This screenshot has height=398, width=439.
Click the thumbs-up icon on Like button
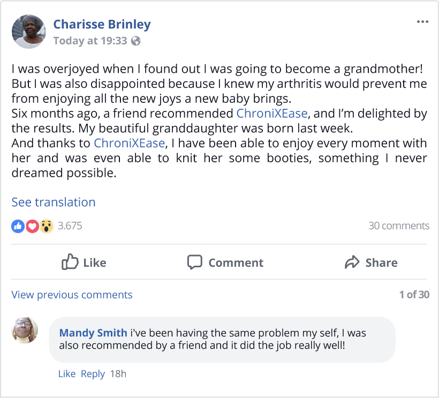70,262
